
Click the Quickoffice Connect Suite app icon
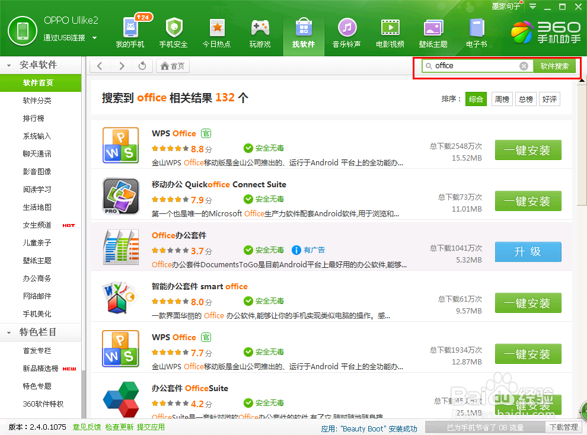(120, 196)
